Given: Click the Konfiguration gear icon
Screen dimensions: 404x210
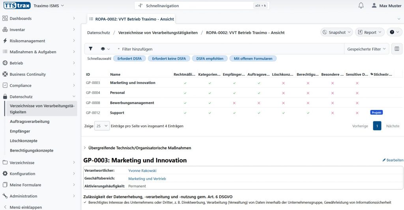Looking at the screenshot, I should click(5, 174).
